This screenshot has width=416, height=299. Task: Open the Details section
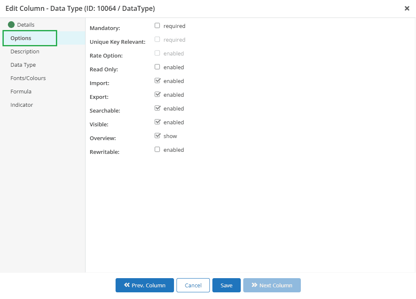26,25
